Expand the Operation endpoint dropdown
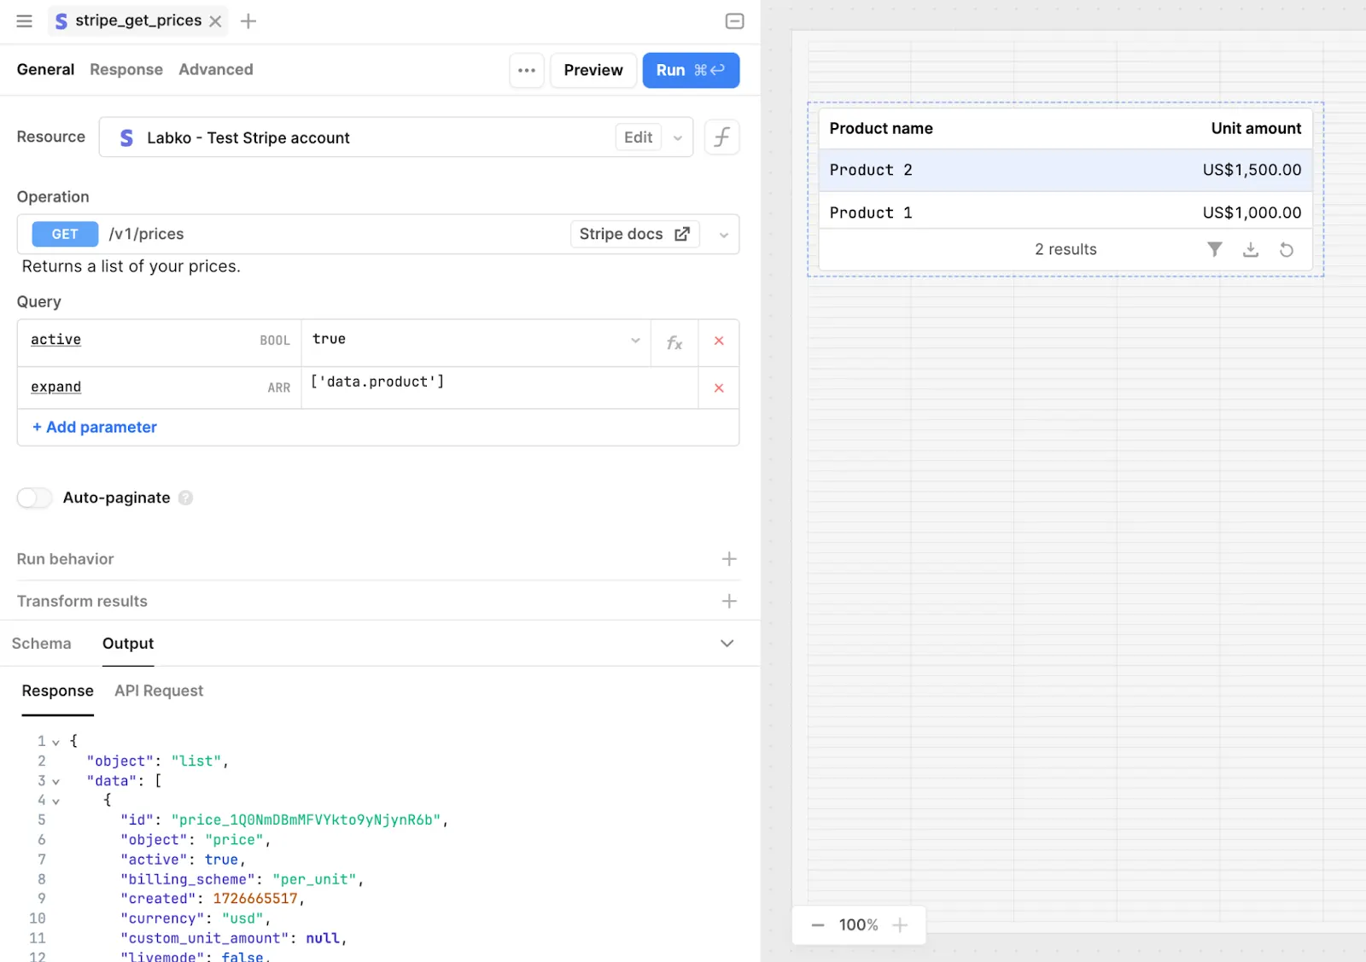1366x962 pixels. [x=723, y=235]
